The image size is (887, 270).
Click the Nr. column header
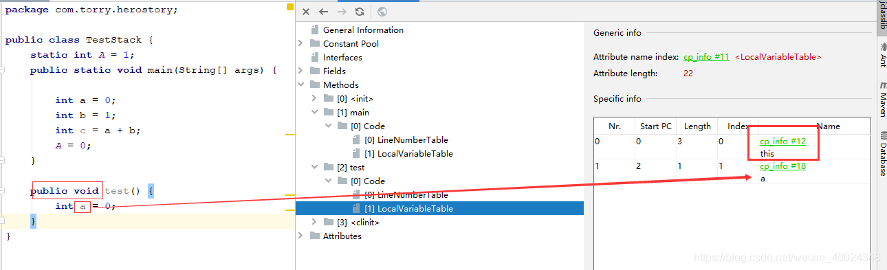(x=615, y=126)
